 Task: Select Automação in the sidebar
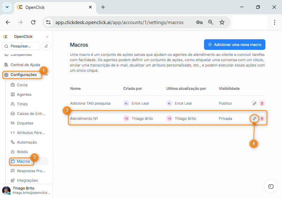coord(27,142)
